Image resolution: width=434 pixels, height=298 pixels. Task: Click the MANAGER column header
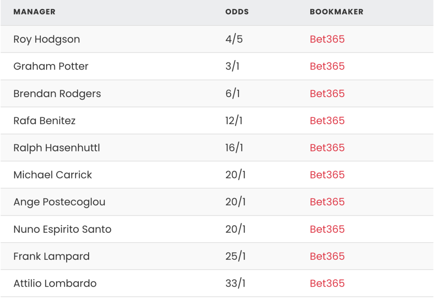34,11
